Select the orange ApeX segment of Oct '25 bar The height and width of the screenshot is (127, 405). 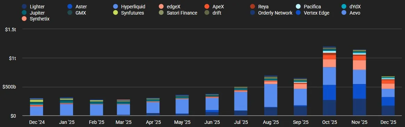tap(329, 57)
